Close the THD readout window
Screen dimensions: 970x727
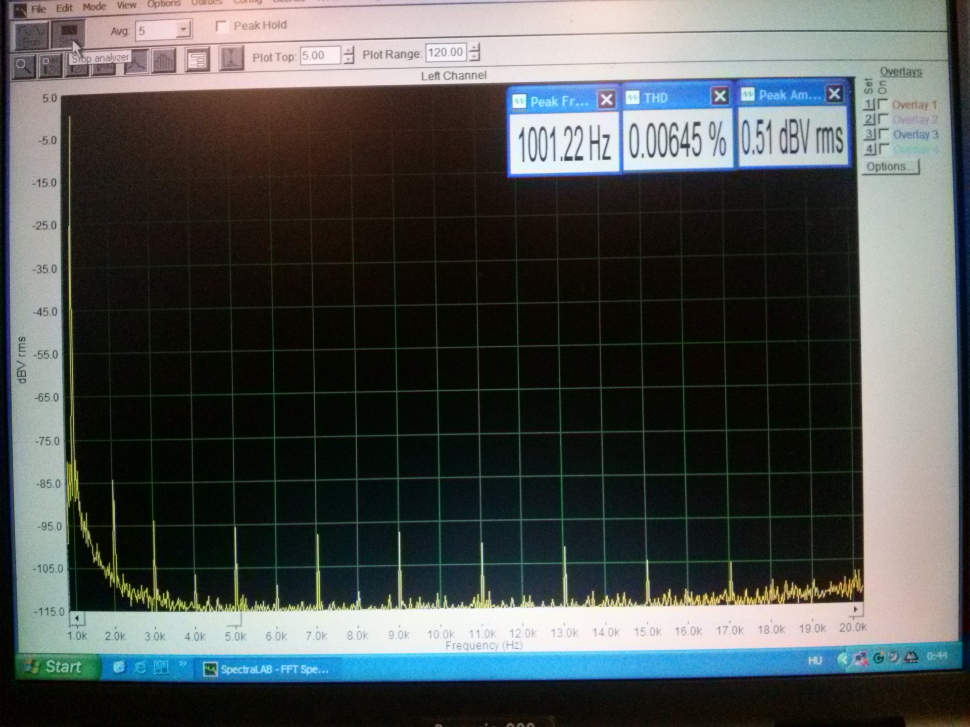tap(720, 96)
